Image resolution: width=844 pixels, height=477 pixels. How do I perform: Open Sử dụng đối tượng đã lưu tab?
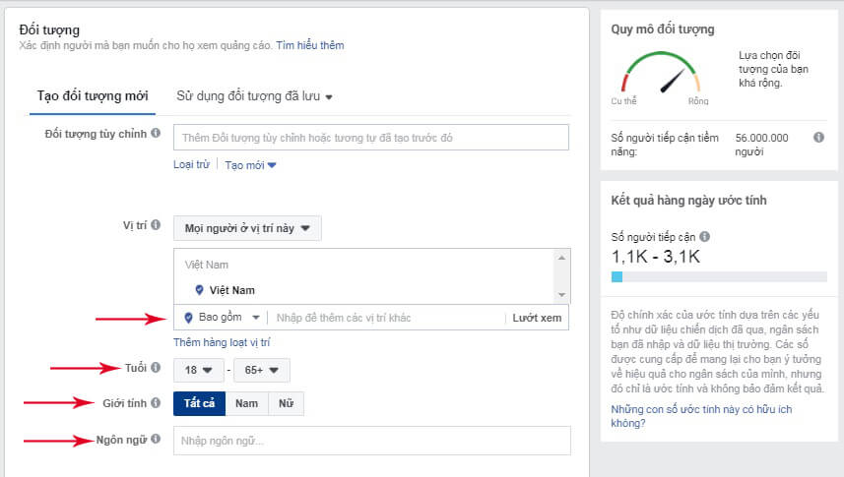click(x=254, y=96)
